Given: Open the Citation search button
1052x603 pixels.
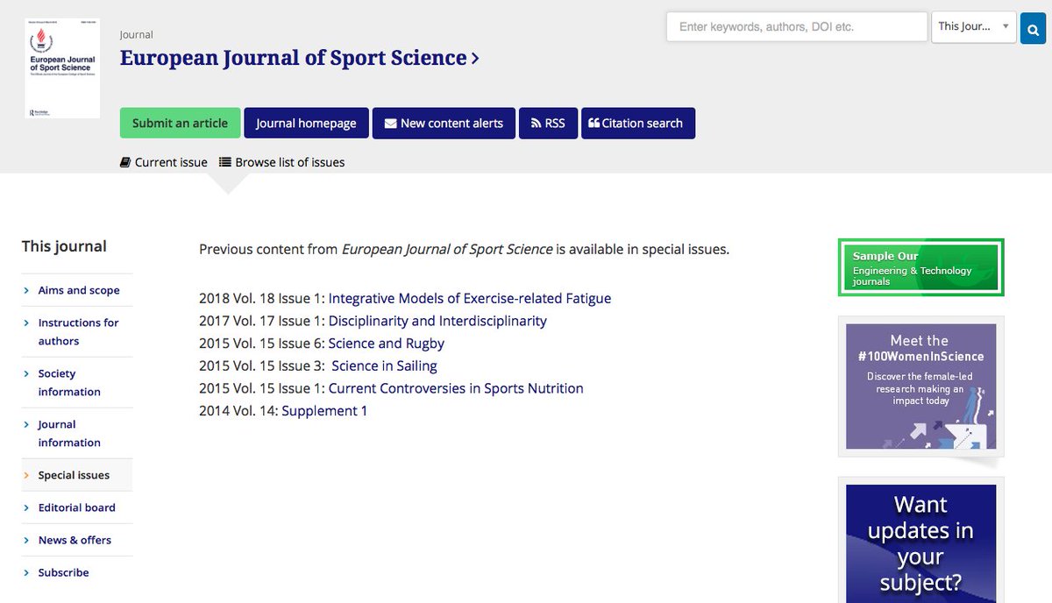Looking at the screenshot, I should tap(638, 123).
